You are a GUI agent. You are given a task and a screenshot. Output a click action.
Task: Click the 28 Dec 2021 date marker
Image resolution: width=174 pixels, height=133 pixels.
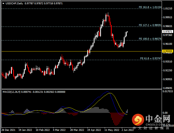[8, 130]
